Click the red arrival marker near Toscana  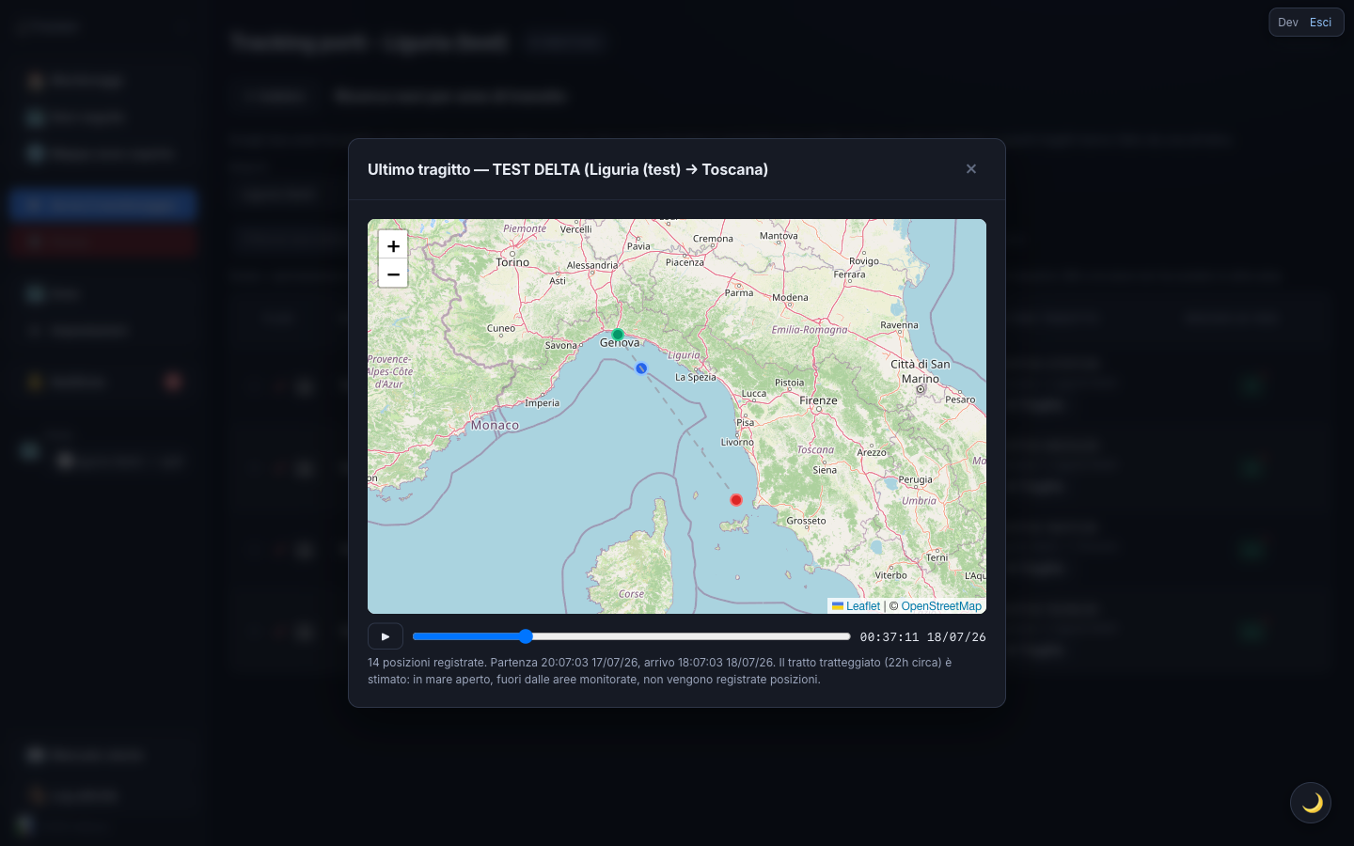click(736, 500)
